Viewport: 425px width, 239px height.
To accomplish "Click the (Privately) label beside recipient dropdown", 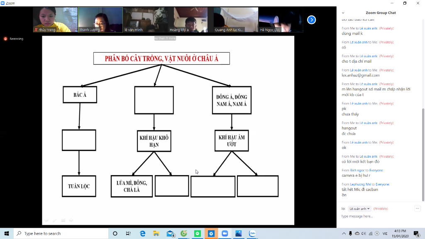I will (381, 209).
